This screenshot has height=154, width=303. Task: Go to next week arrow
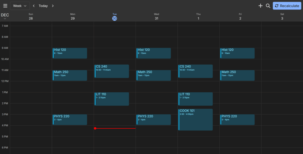point(53,6)
